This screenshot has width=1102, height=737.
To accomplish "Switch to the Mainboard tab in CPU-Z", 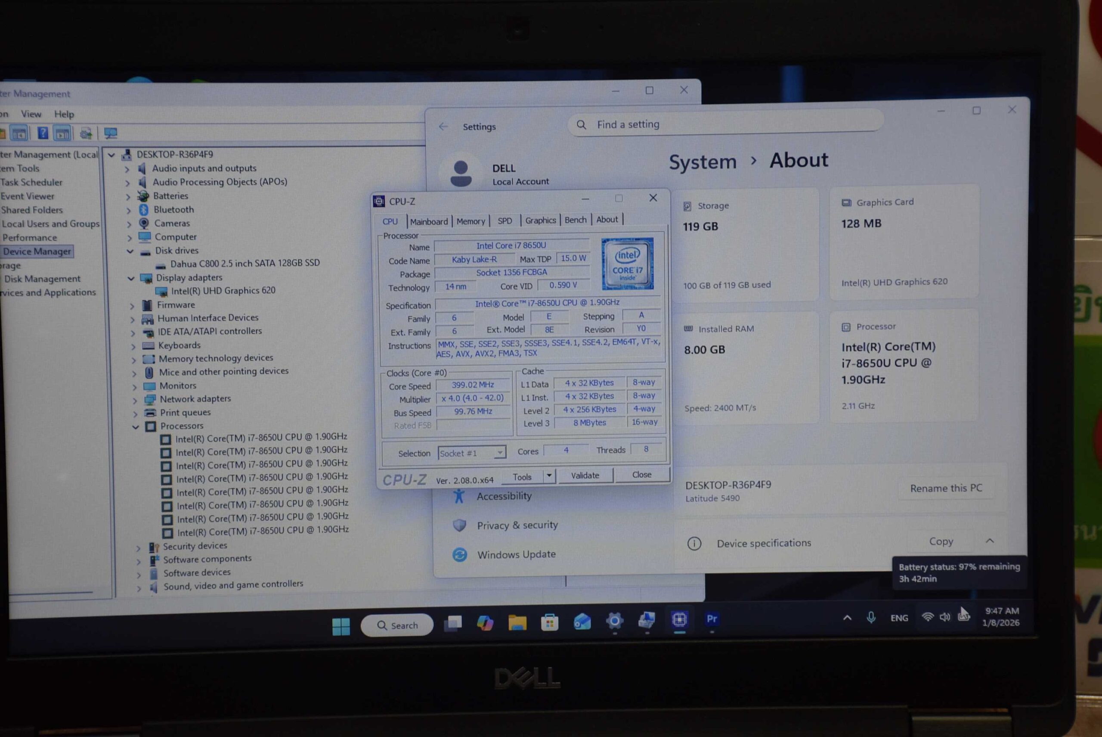I will click(x=429, y=221).
